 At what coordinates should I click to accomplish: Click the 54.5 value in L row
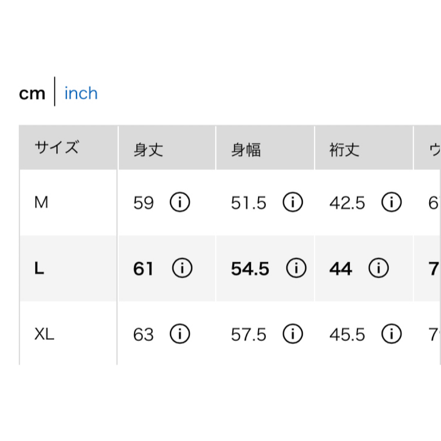click(250, 269)
